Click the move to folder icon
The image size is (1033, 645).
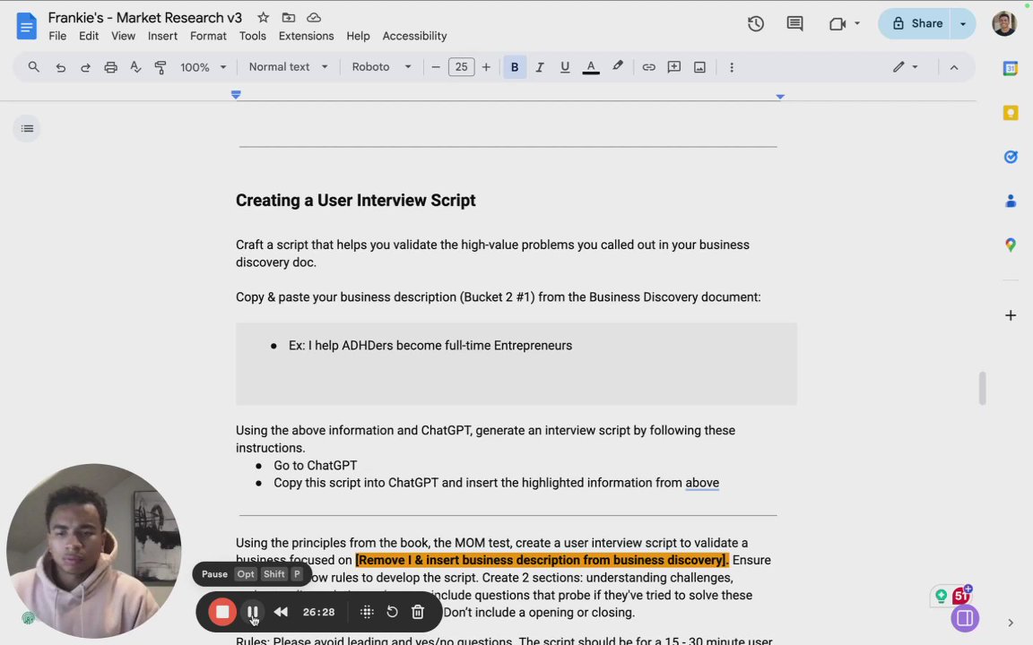[289, 18]
